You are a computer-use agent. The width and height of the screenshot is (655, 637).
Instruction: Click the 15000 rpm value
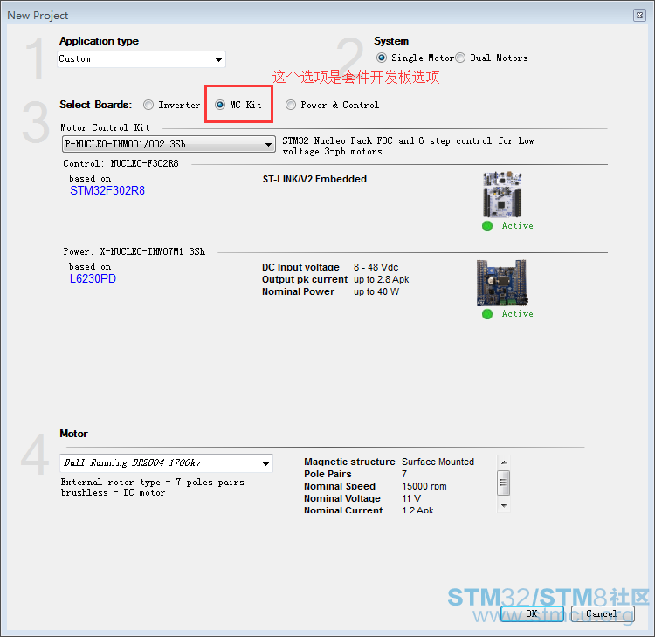click(424, 486)
